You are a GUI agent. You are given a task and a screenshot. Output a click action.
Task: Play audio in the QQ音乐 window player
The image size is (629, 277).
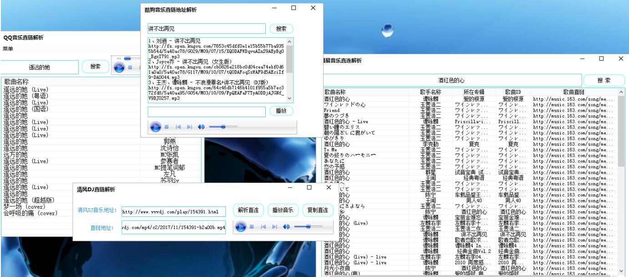[119, 67]
